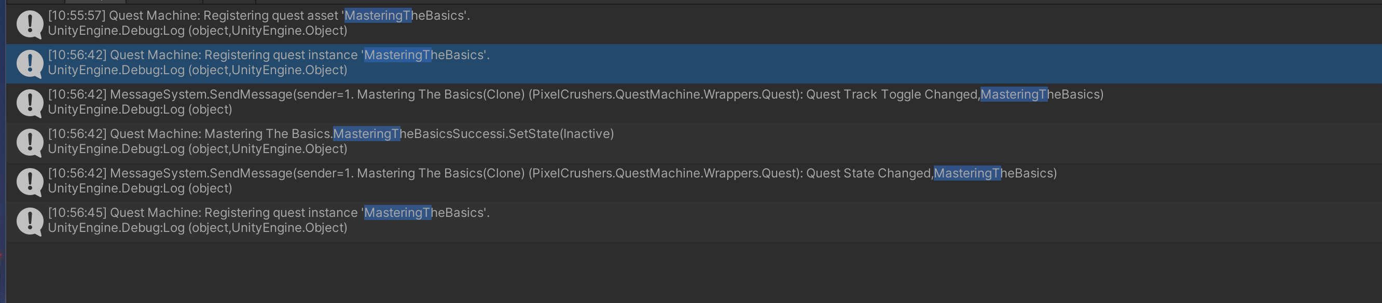Click the highlighted 'MasteringT' match in Quest Track Toggle log
Image resolution: width=1382 pixels, height=303 pixels.
click(x=1014, y=94)
